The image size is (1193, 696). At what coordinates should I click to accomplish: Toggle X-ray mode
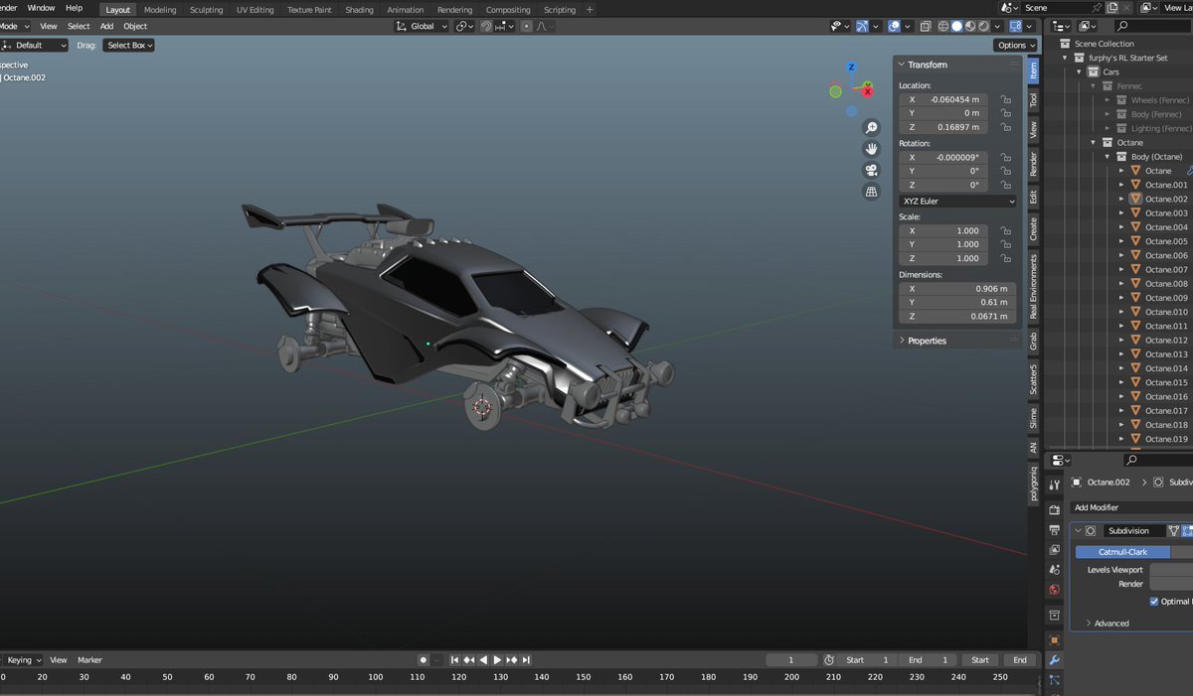coord(926,26)
